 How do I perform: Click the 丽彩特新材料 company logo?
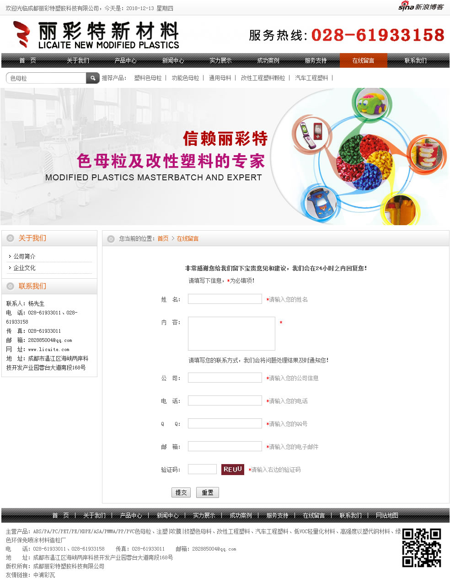point(96,34)
